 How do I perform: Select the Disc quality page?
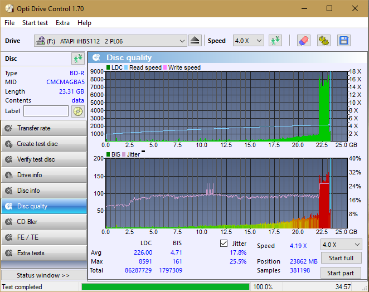[44, 206]
